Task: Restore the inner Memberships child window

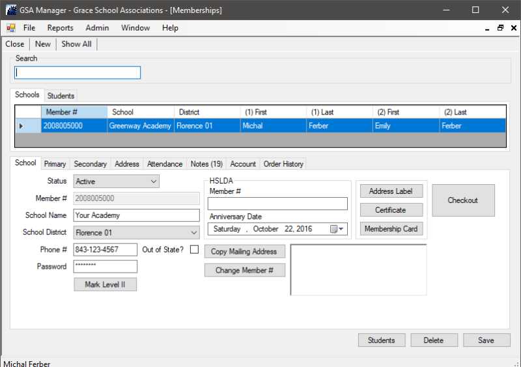Action: click(x=500, y=28)
